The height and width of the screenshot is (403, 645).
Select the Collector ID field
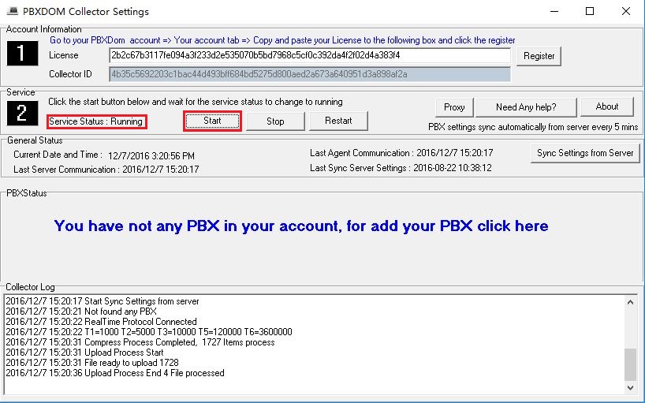click(310, 74)
